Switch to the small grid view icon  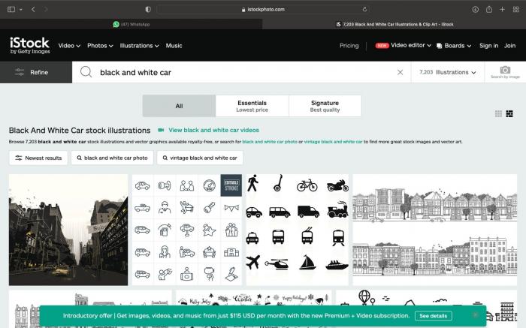click(498, 114)
